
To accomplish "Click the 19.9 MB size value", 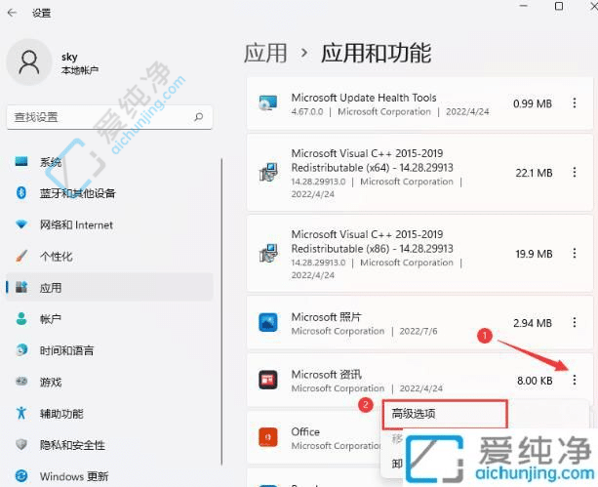I will (x=534, y=254).
